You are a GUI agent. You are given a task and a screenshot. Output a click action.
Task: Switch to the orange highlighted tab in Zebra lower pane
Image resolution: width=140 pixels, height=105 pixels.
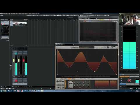pyautogui.click(x=69, y=79)
